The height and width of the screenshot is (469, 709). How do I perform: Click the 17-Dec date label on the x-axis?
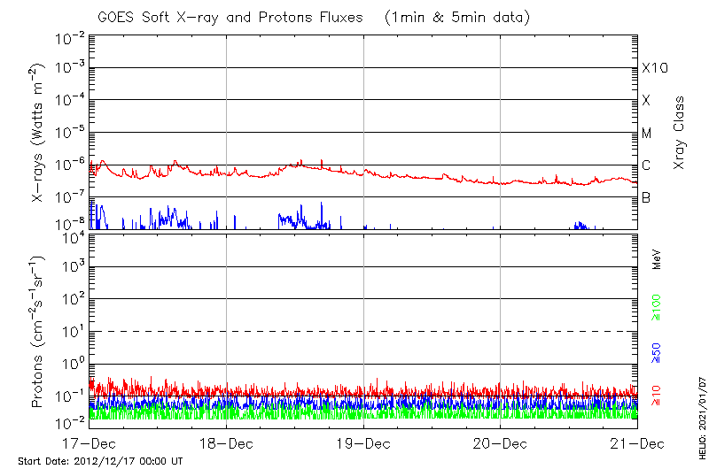[x=90, y=443]
